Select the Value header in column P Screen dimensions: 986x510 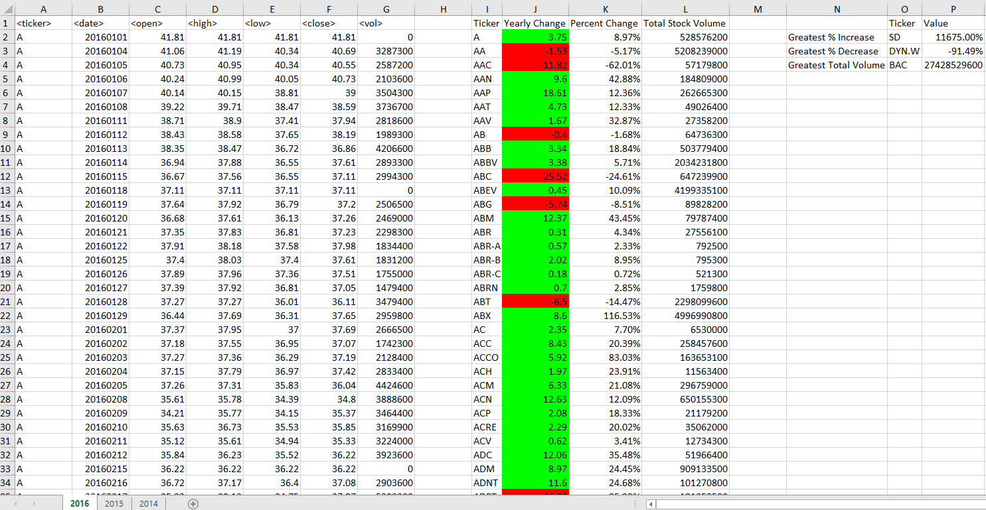click(953, 23)
